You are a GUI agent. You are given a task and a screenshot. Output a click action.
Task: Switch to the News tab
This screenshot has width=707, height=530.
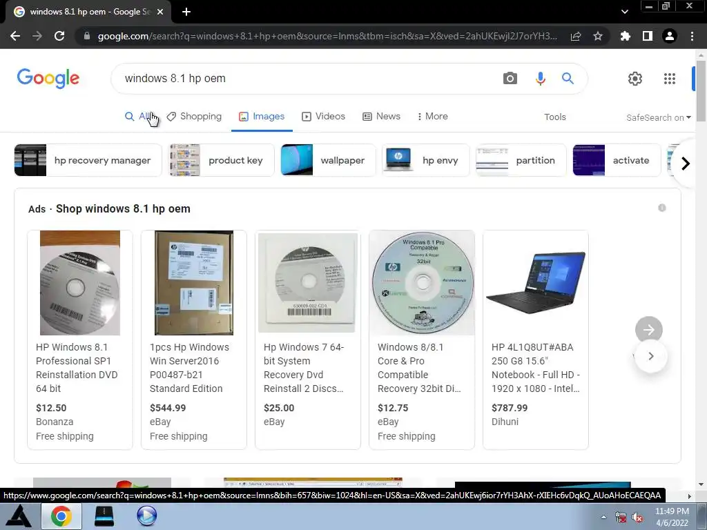pos(381,116)
